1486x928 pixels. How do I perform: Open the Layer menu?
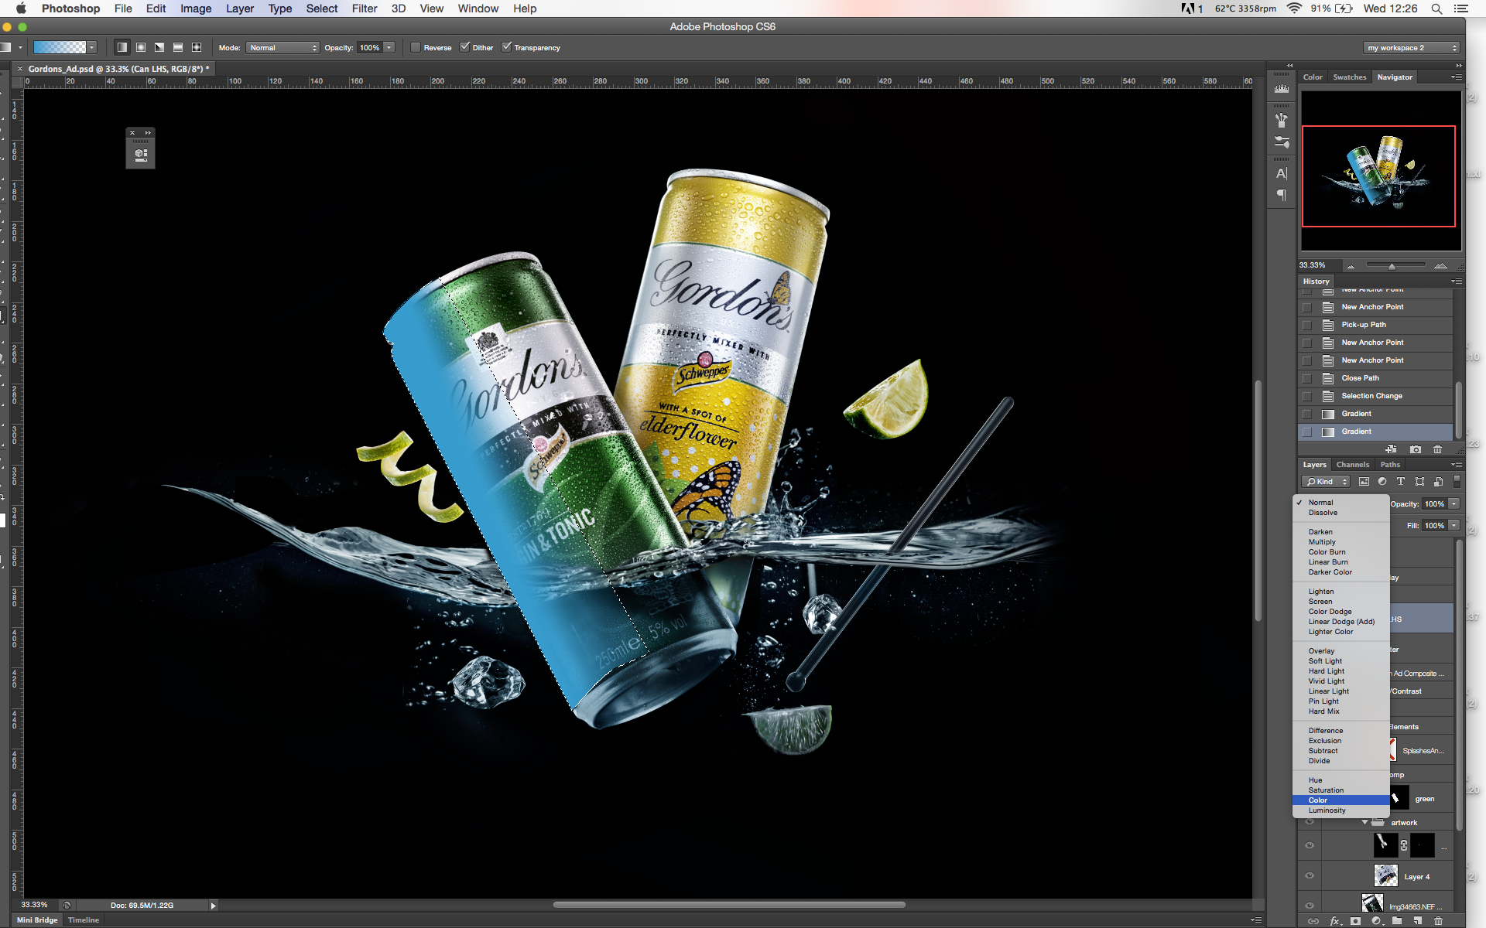[240, 9]
